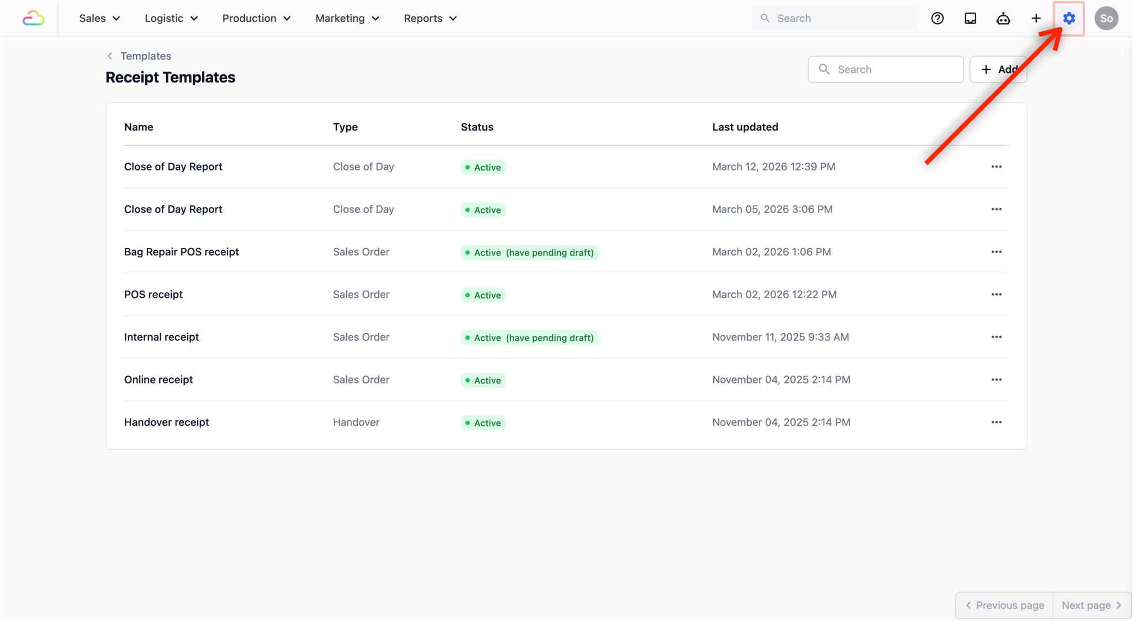Open more options for POS receipt row
Screen dimensions: 1135x621
[x=996, y=295]
